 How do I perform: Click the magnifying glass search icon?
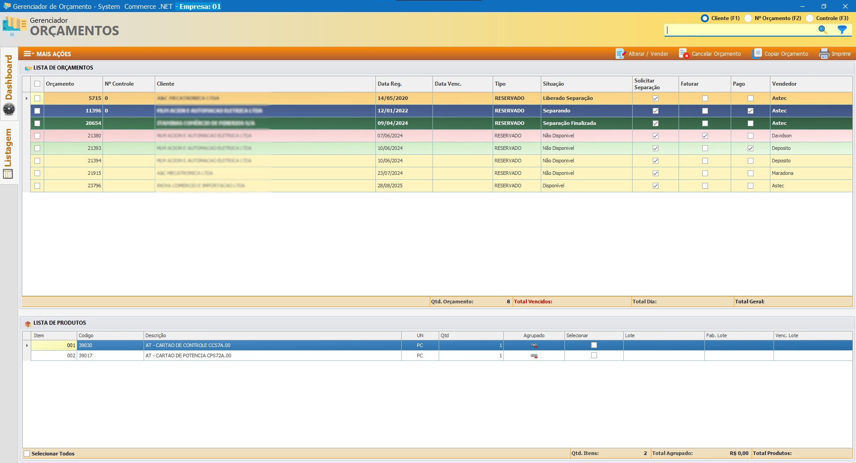[x=823, y=30]
